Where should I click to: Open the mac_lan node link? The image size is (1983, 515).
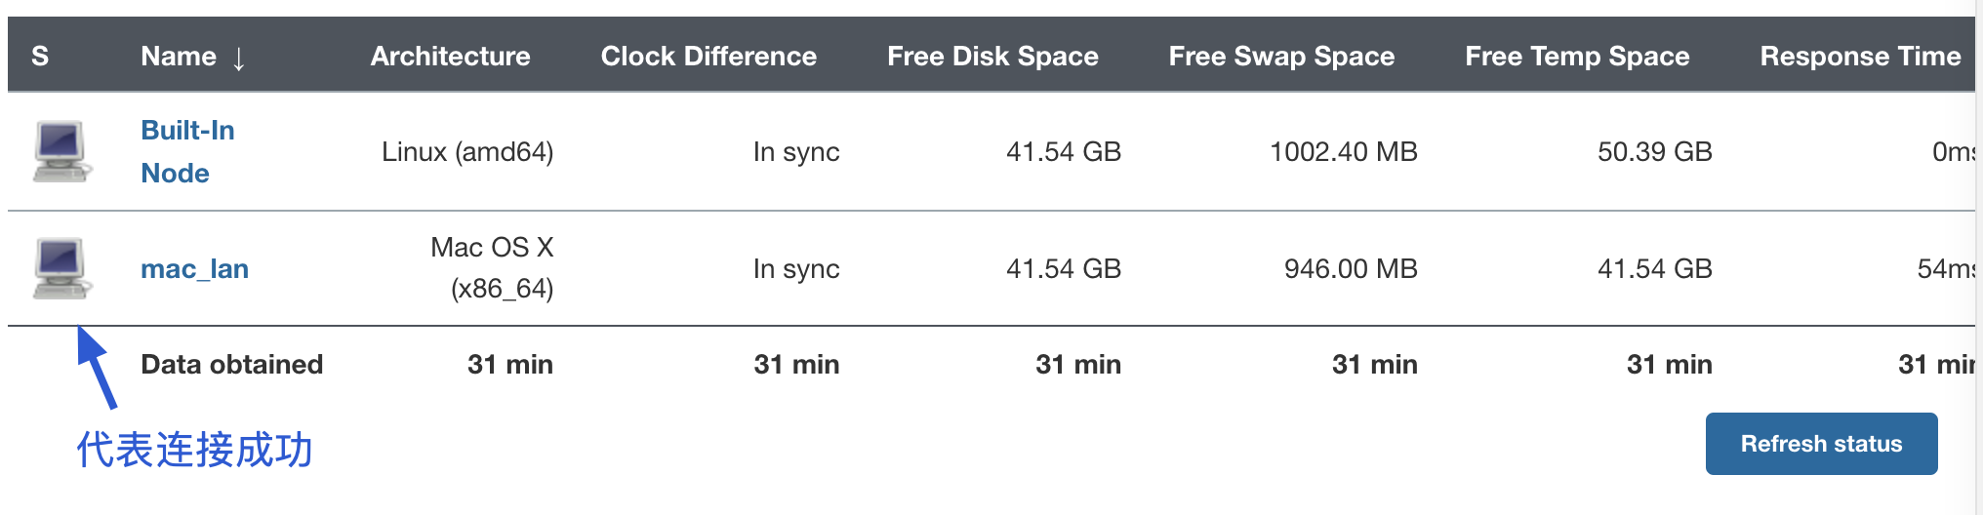click(x=194, y=268)
